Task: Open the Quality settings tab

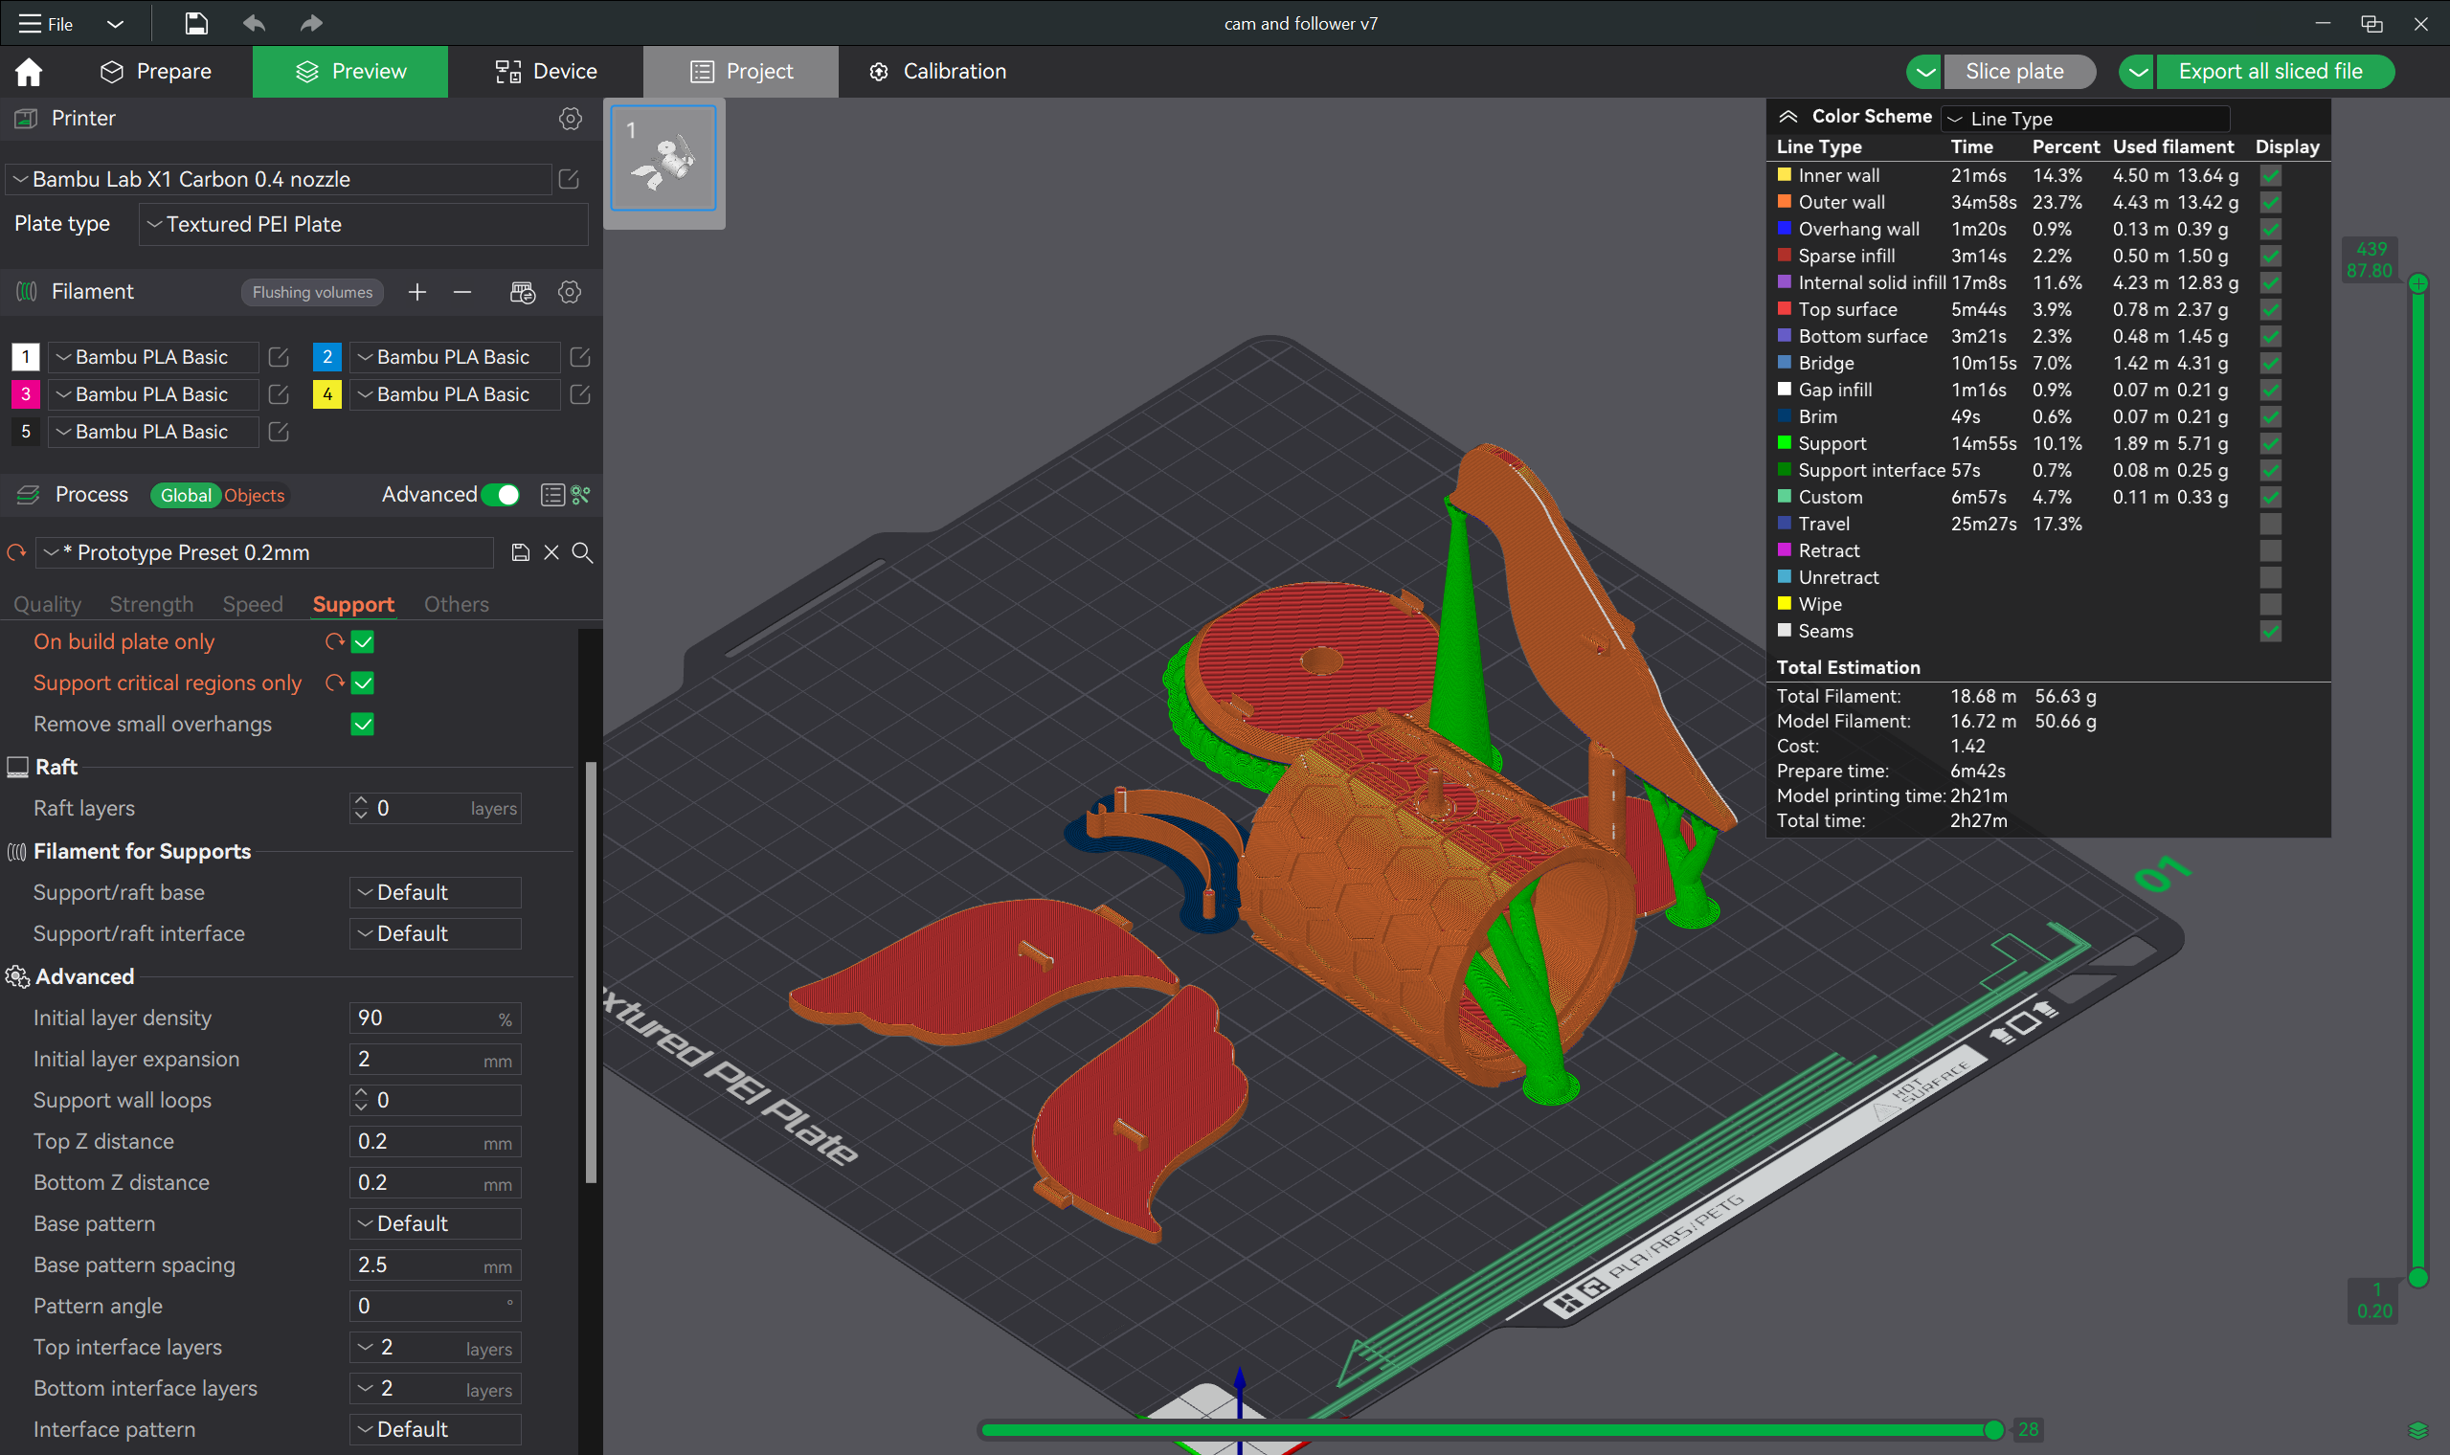Action: click(47, 605)
